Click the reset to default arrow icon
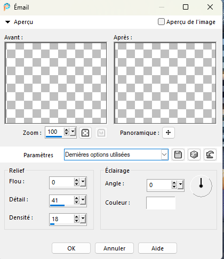Viewport: 224px width, 259px height. coord(210,155)
